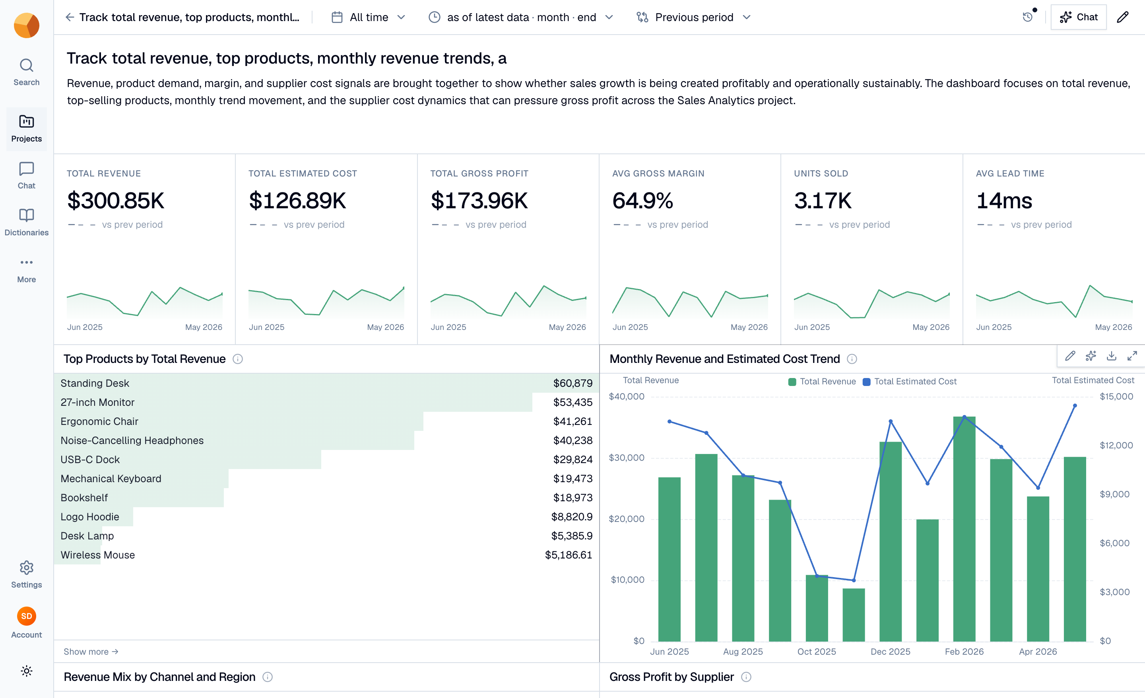Click the dashboard title heading

286,58
